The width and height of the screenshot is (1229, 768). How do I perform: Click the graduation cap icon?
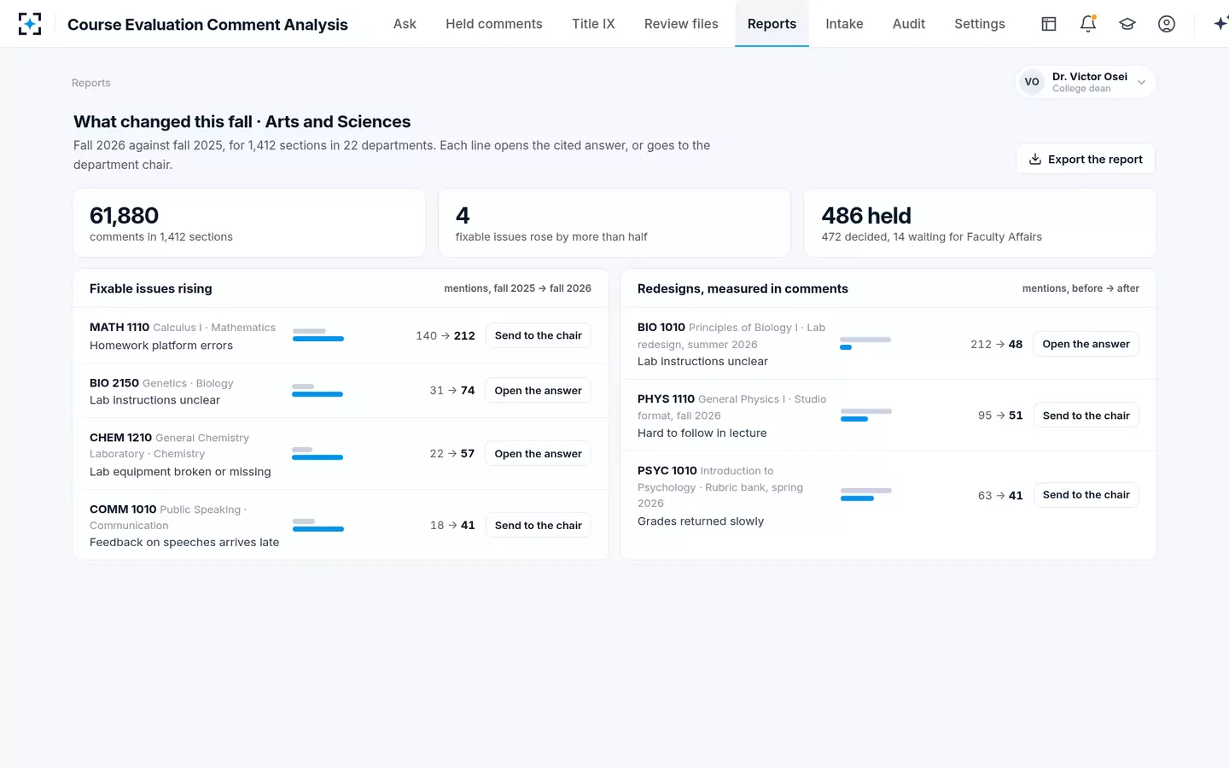tap(1127, 24)
